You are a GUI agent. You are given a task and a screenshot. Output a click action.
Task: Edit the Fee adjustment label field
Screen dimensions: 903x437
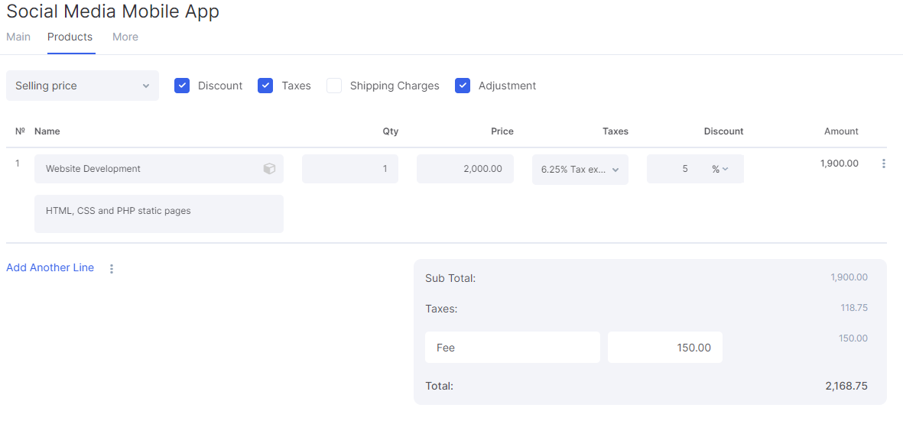coord(512,347)
